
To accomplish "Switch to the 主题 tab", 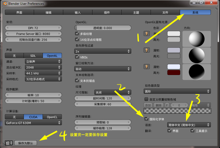I will point(136,13).
